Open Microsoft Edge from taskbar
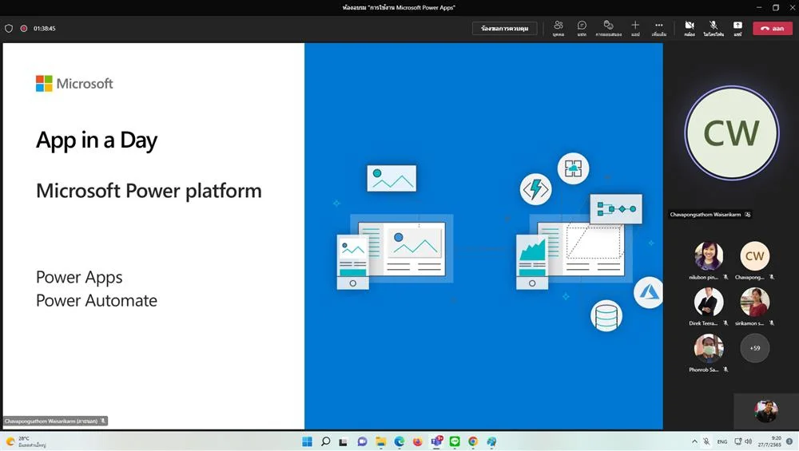Image resolution: width=799 pixels, height=451 pixels. pyautogui.click(x=399, y=441)
